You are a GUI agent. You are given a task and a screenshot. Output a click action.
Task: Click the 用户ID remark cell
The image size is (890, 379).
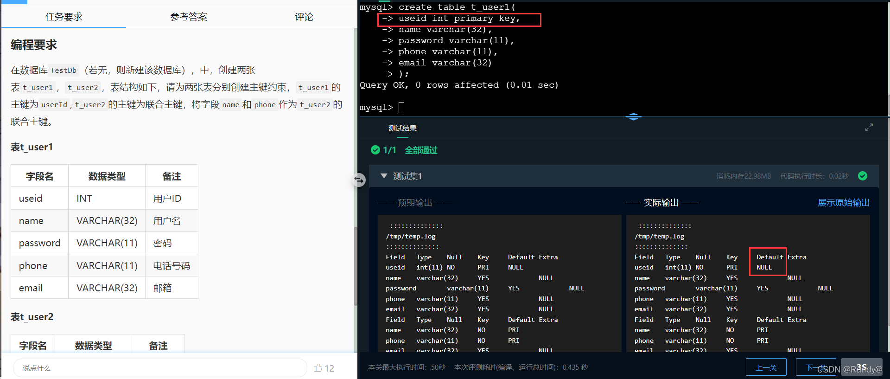pyautogui.click(x=172, y=199)
